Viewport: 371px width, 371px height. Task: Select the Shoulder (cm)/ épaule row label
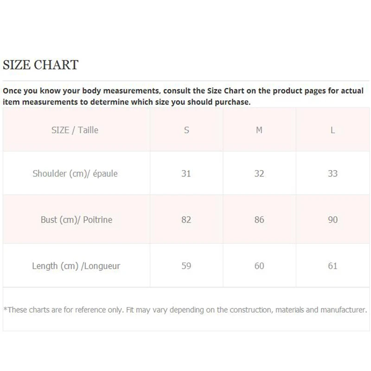(x=75, y=173)
